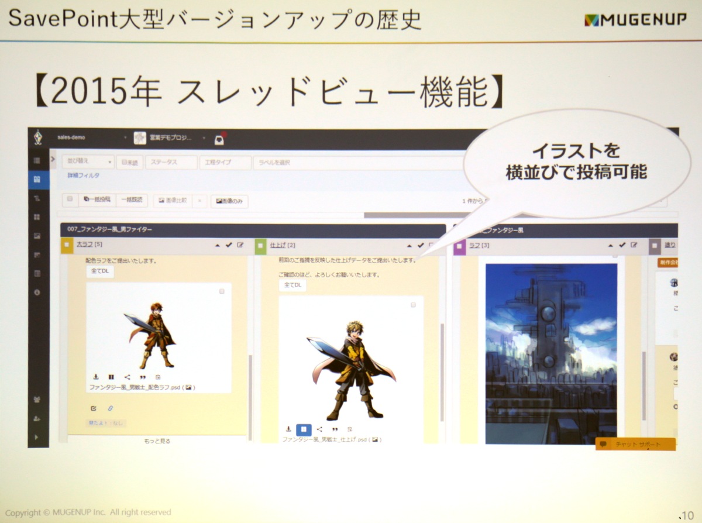The height and width of the screenshot is (523, 702).
Task: Open the info icon in left sidebar
Action: coord(37,292)
